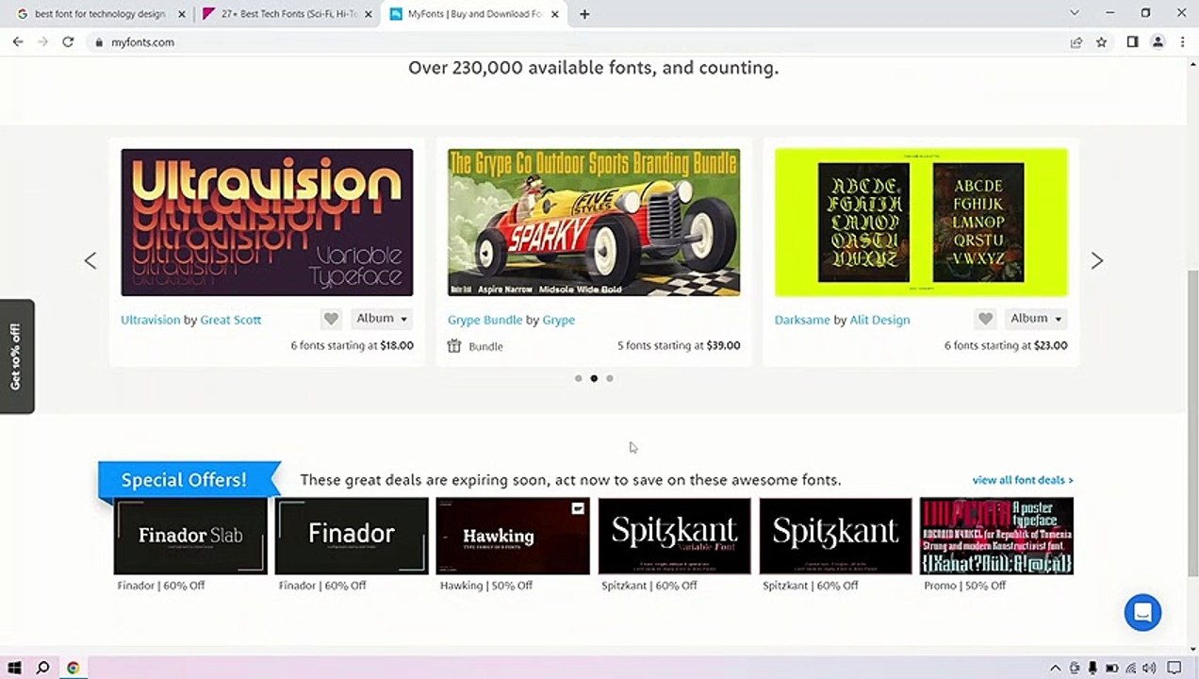The height and width of the screenshot is (679, 1199).
Task: Click 'Promo | 50% Off' caption
Action: pyautogui.click(x=965, y=586)
